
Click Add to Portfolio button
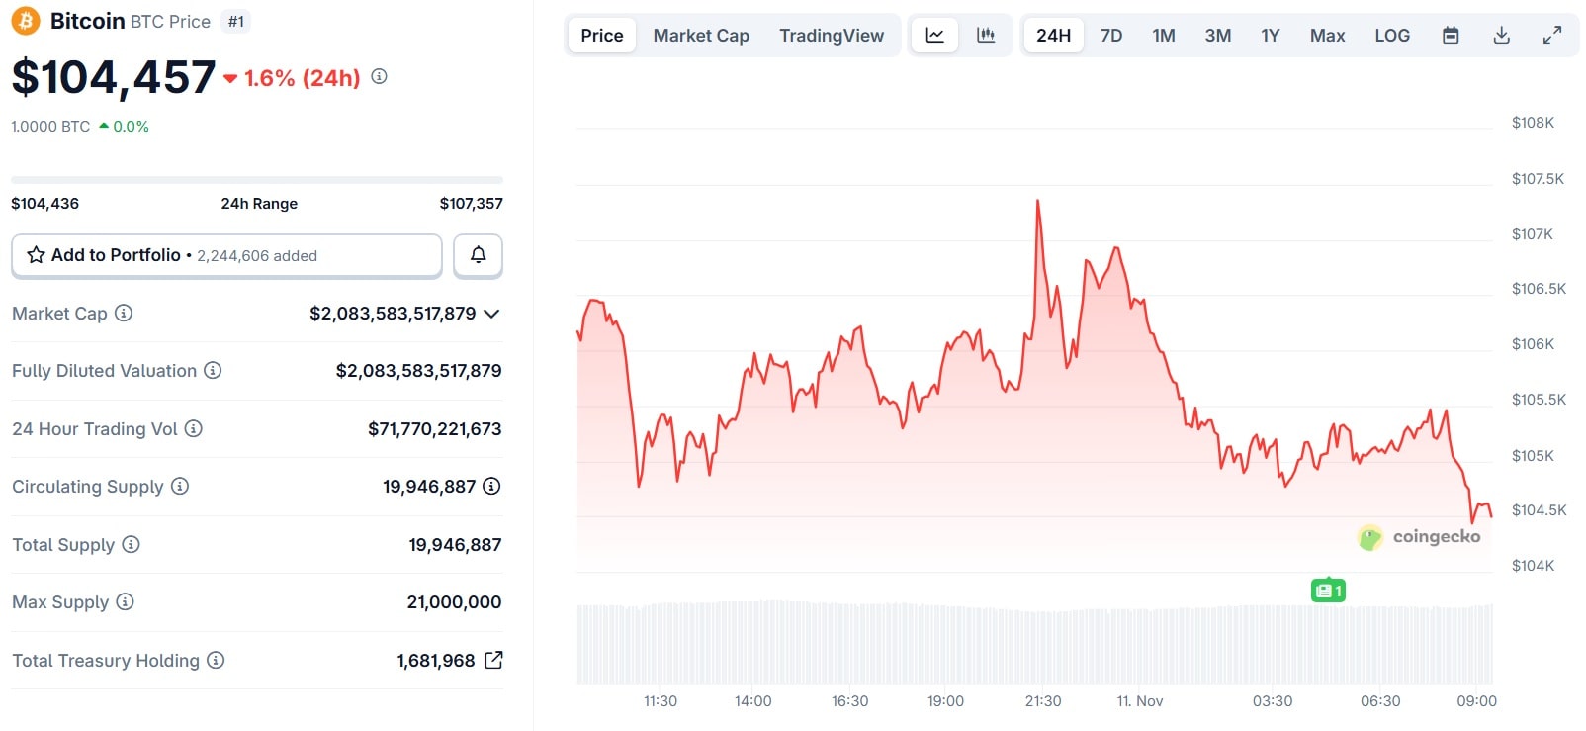point(226,255)
